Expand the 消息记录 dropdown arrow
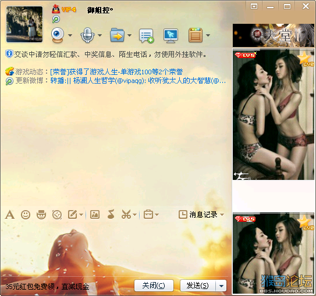The width and height of the screenshot is (316, 296). [x=222, y=215]
